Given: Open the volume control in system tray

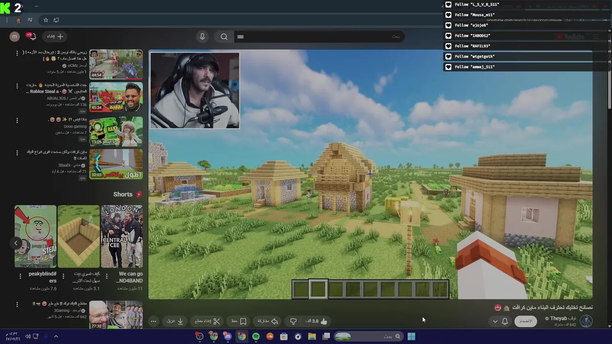Looking at the screenshot, I should pyautogui.click(x=28, y=336).
